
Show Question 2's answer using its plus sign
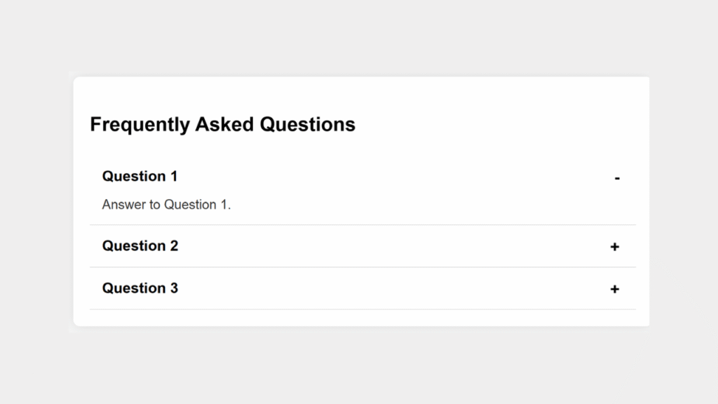click(615, 247)
